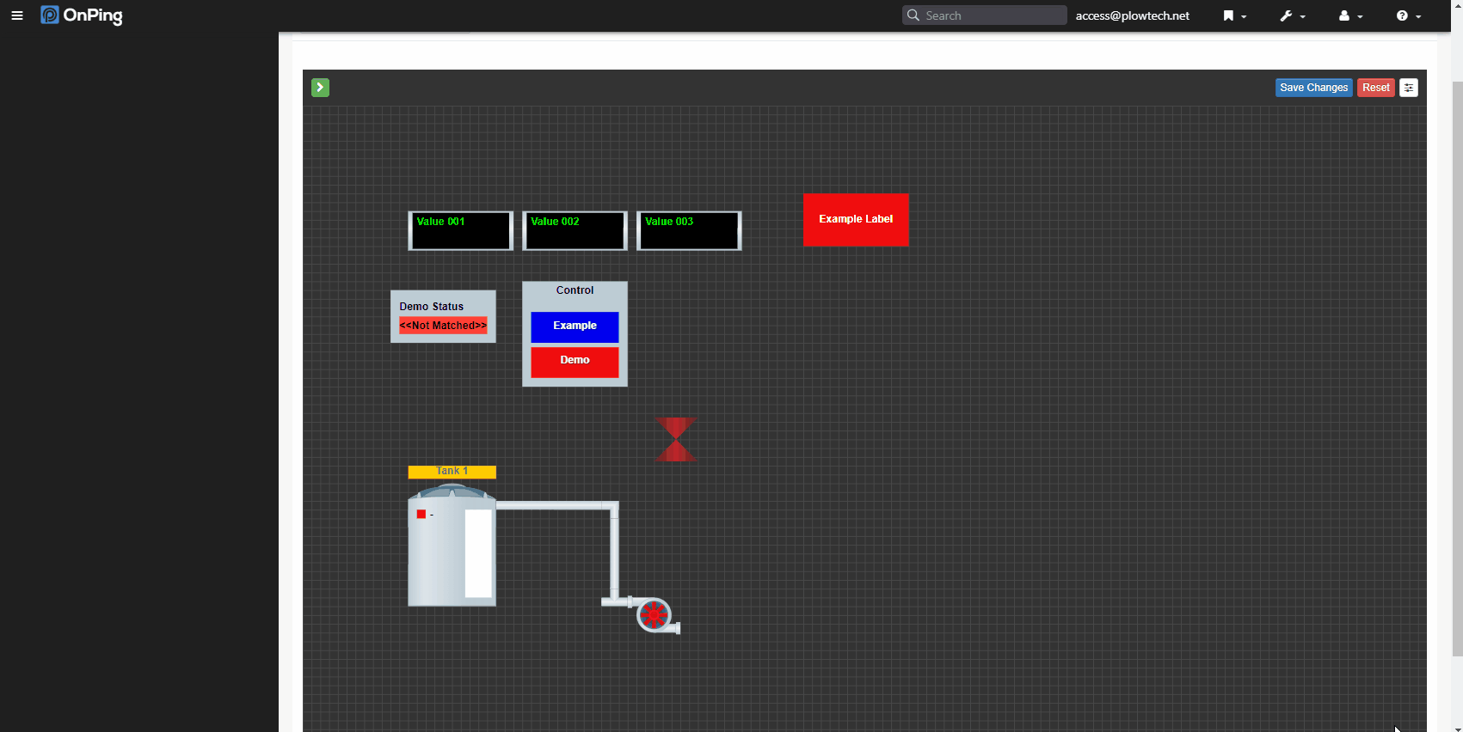
Task: Open the wrench tools dropdown
Action: pyautogui.click(x=1292, y=15)
